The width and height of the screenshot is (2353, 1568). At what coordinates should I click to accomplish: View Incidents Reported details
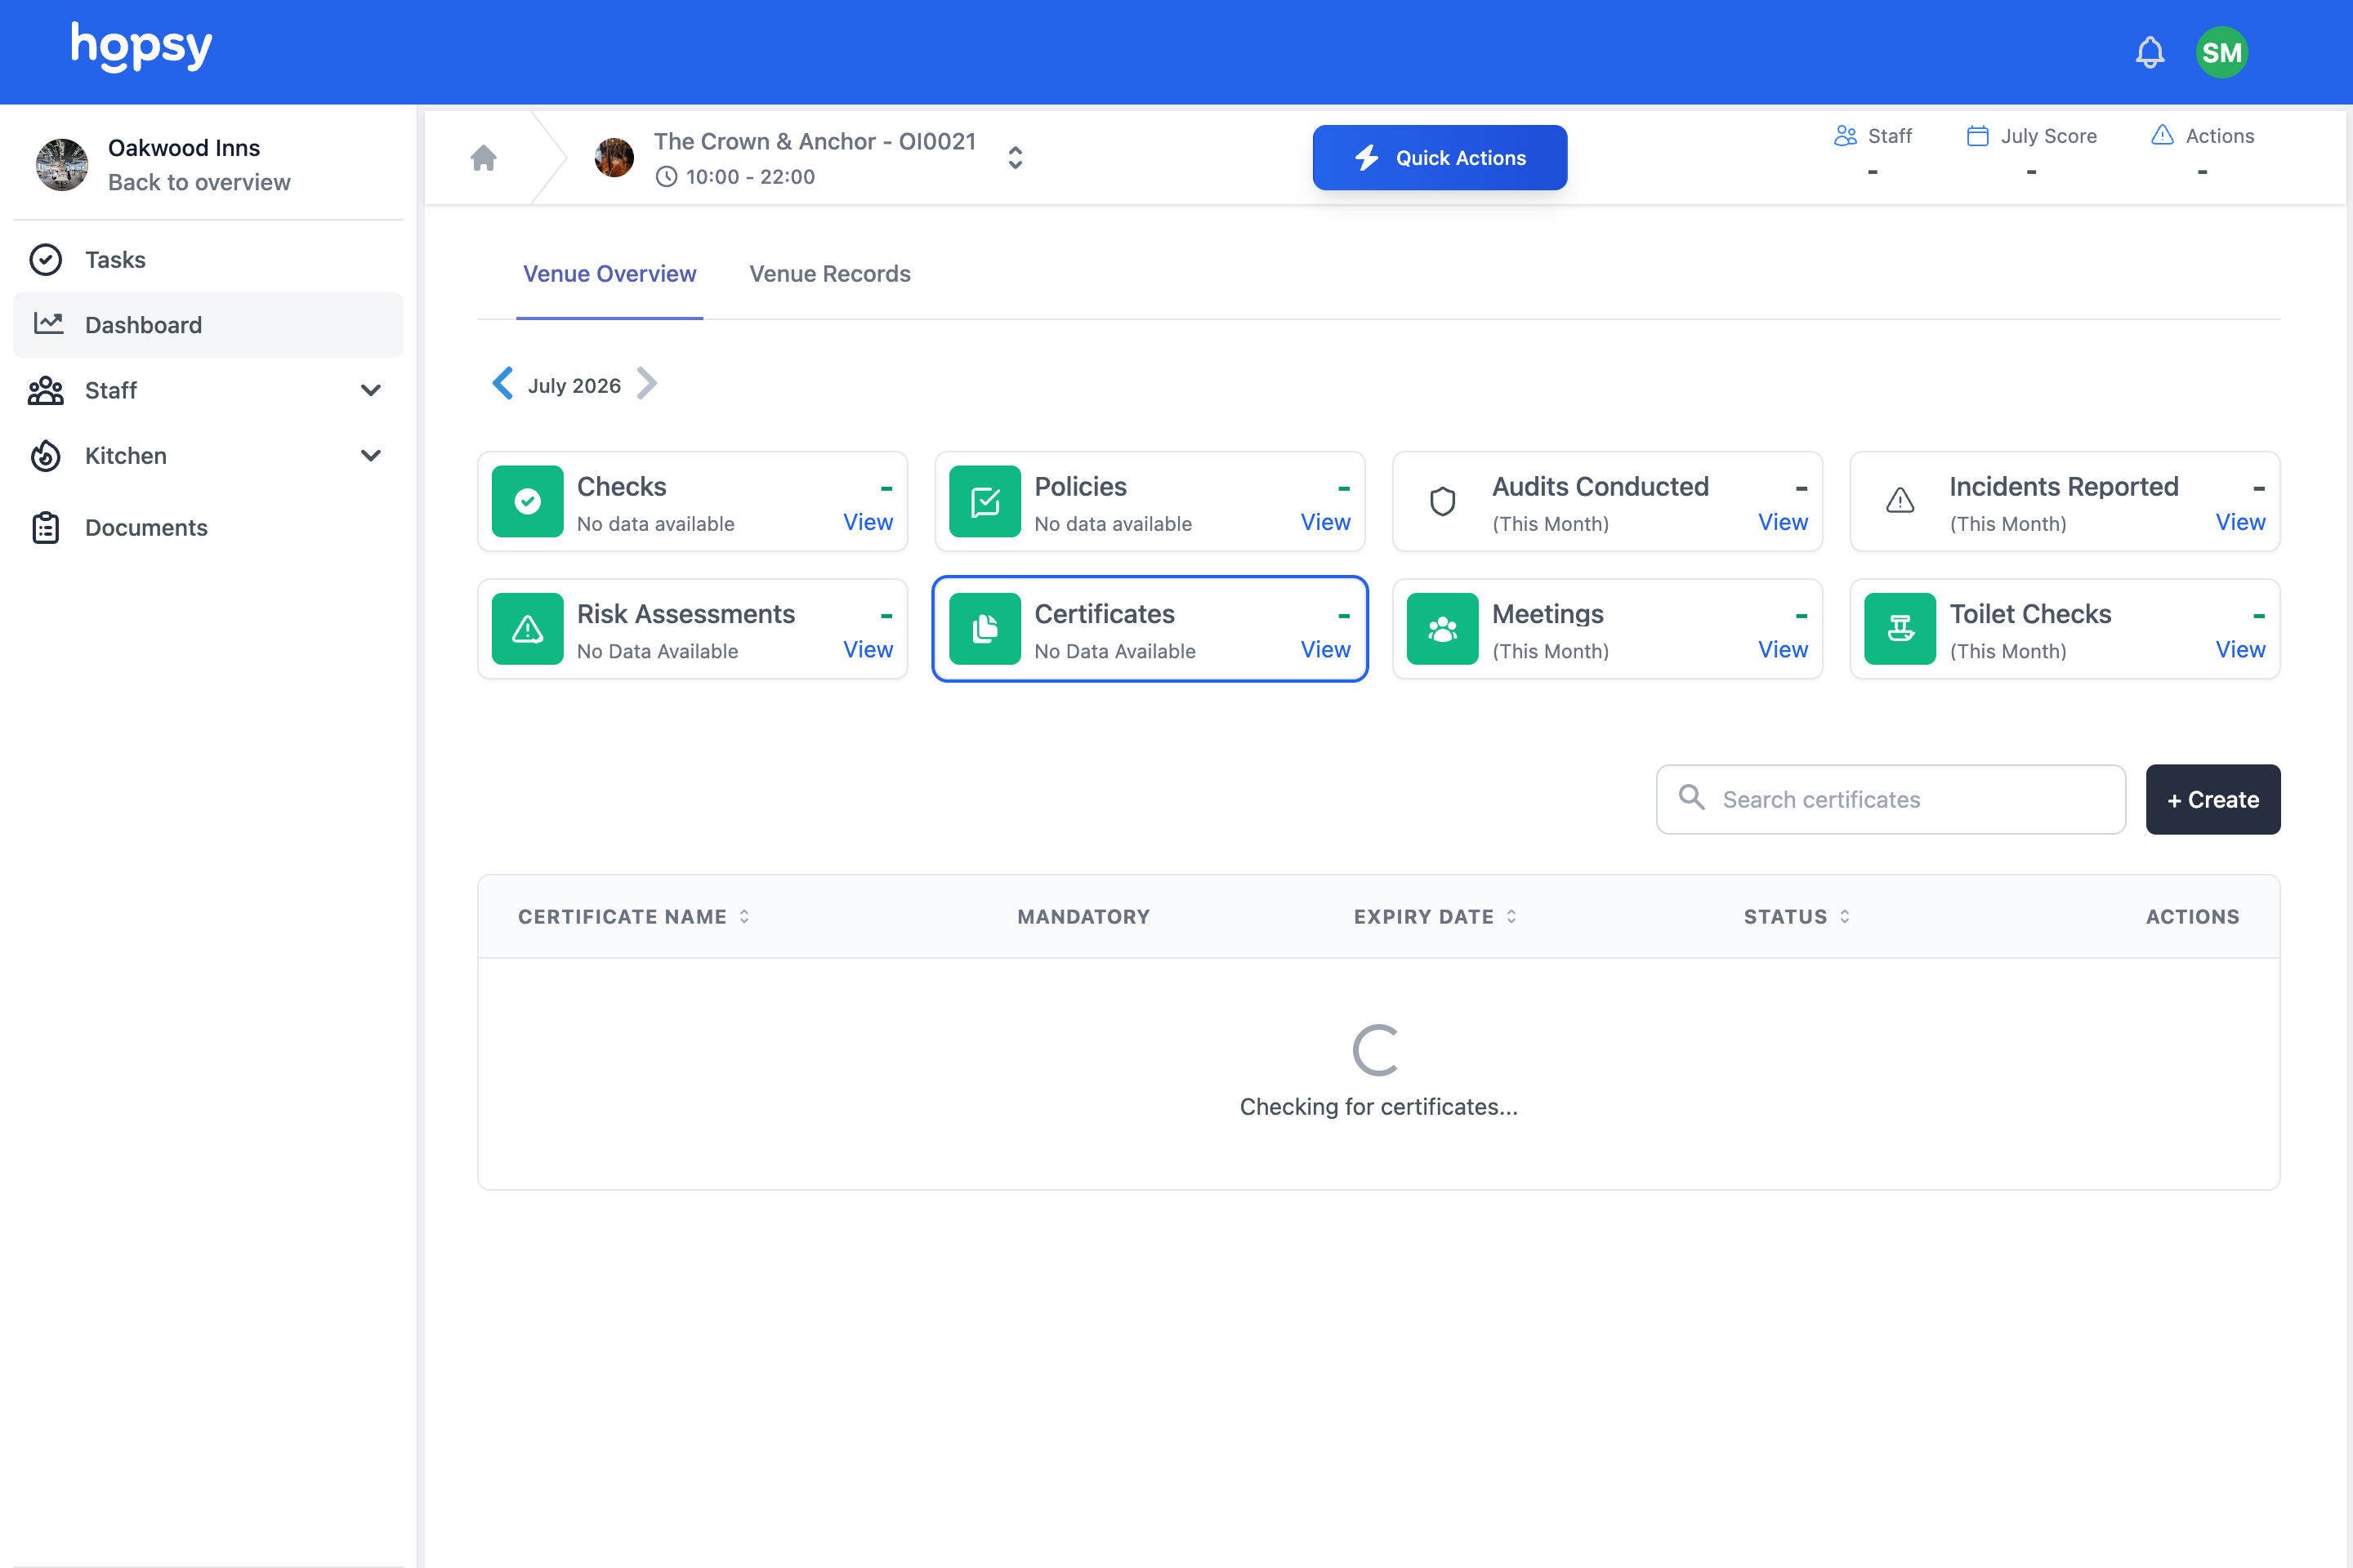[2240, 522]
